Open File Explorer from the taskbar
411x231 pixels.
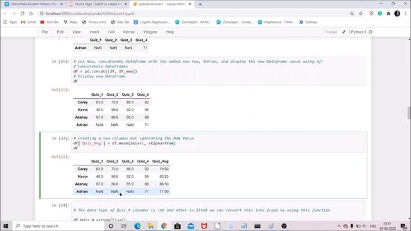pos(151,226)
